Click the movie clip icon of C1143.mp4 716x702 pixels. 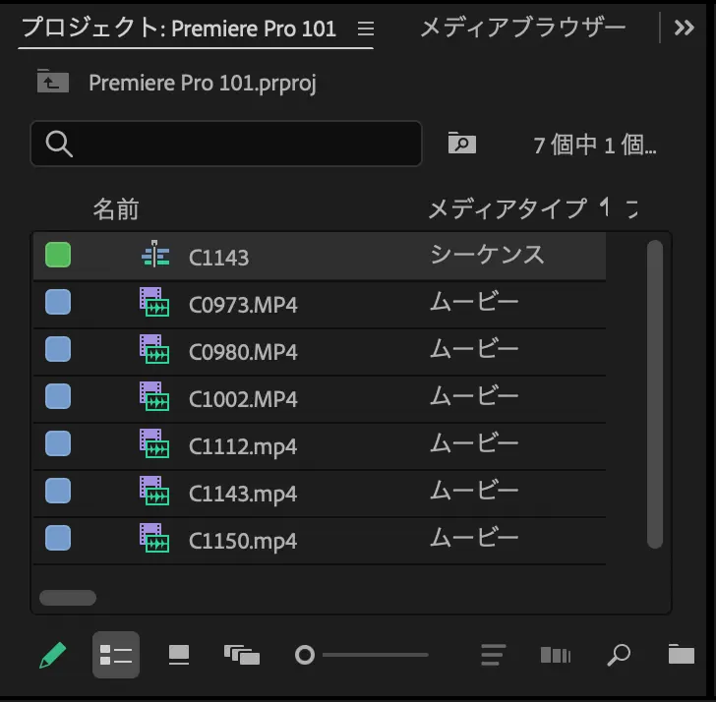coord(154,491)
